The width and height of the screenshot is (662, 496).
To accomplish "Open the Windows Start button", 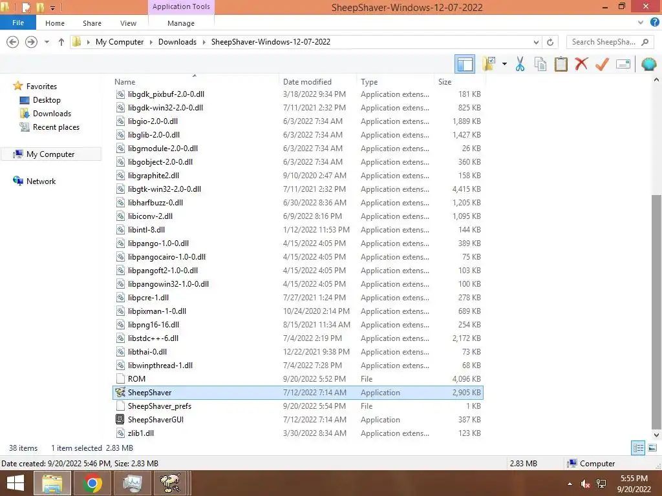I will tap(16, 484).
